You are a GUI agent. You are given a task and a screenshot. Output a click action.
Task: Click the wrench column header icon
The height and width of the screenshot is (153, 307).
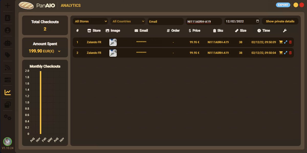(285, 31)
